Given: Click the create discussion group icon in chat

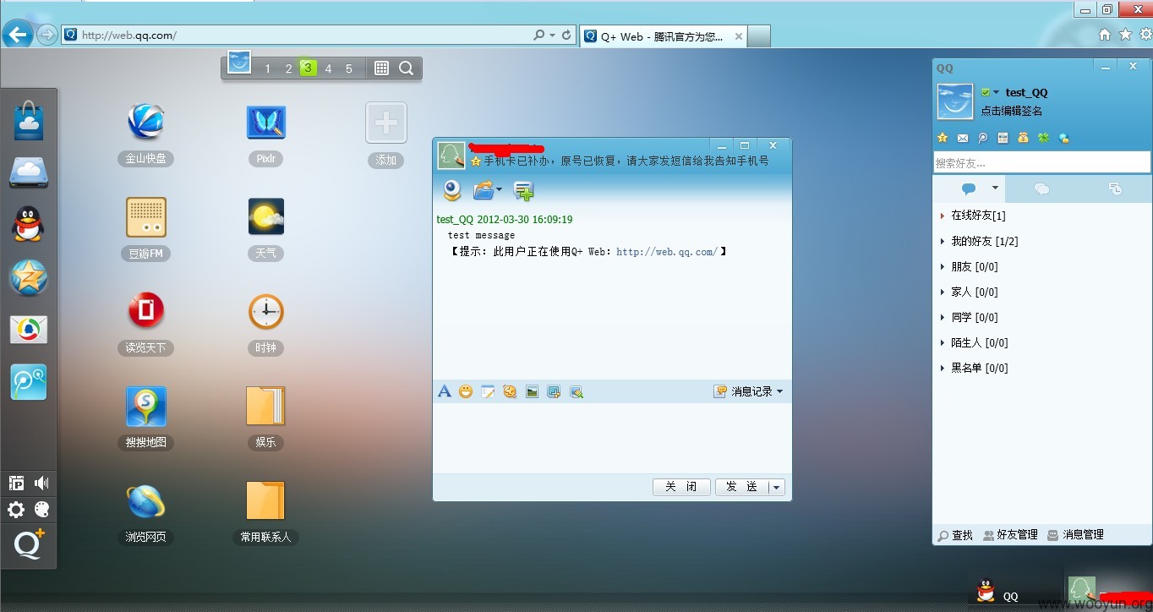Looking at the screenshot, I should tap(524, 191).
